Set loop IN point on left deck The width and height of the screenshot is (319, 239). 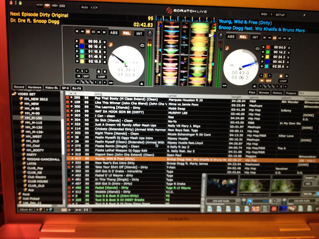click(79, 76)
